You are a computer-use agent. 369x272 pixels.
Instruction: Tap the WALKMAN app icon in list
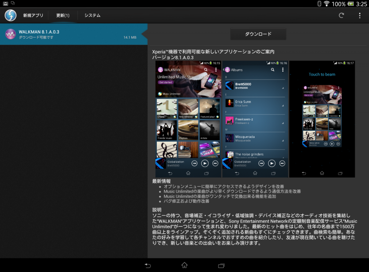[10, 34]
